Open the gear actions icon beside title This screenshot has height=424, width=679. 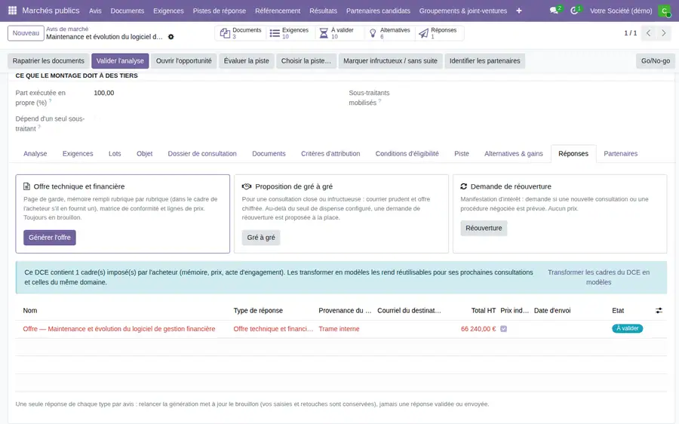pyautogui.click(x=171, y=37)
